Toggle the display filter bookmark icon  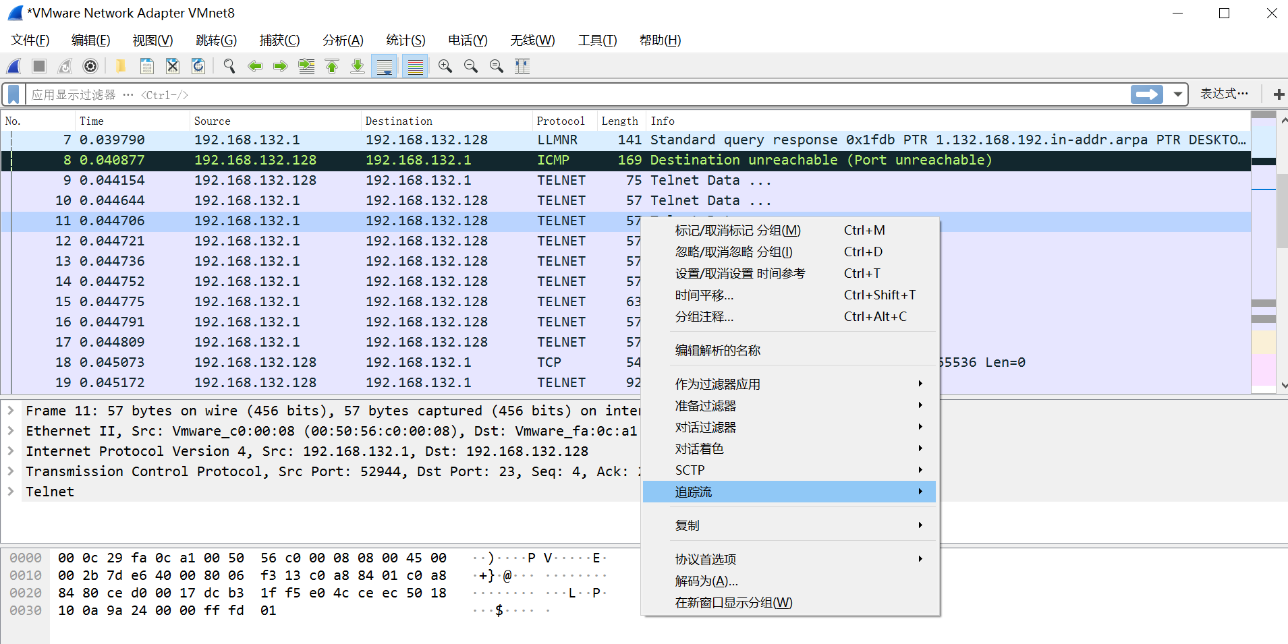pyautogui.click(x=12, y=94)
